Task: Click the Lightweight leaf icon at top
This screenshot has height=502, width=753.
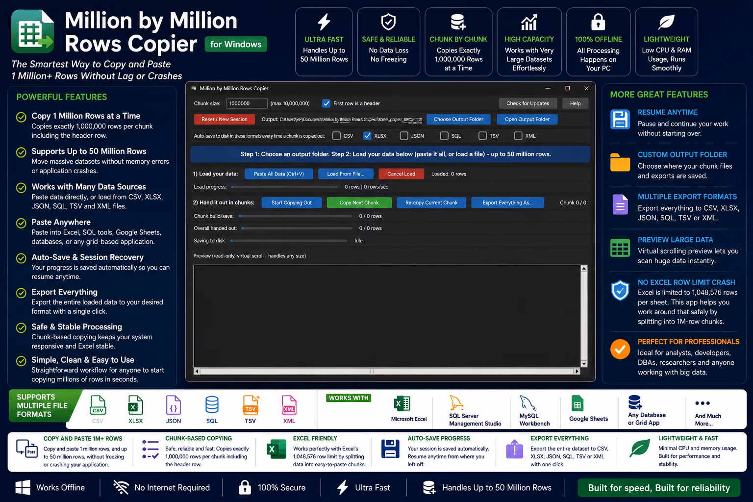Action: point(666,22)
